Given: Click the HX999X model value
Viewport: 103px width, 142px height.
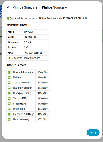Looking at the screenshot, I should (x=28, y=32).
